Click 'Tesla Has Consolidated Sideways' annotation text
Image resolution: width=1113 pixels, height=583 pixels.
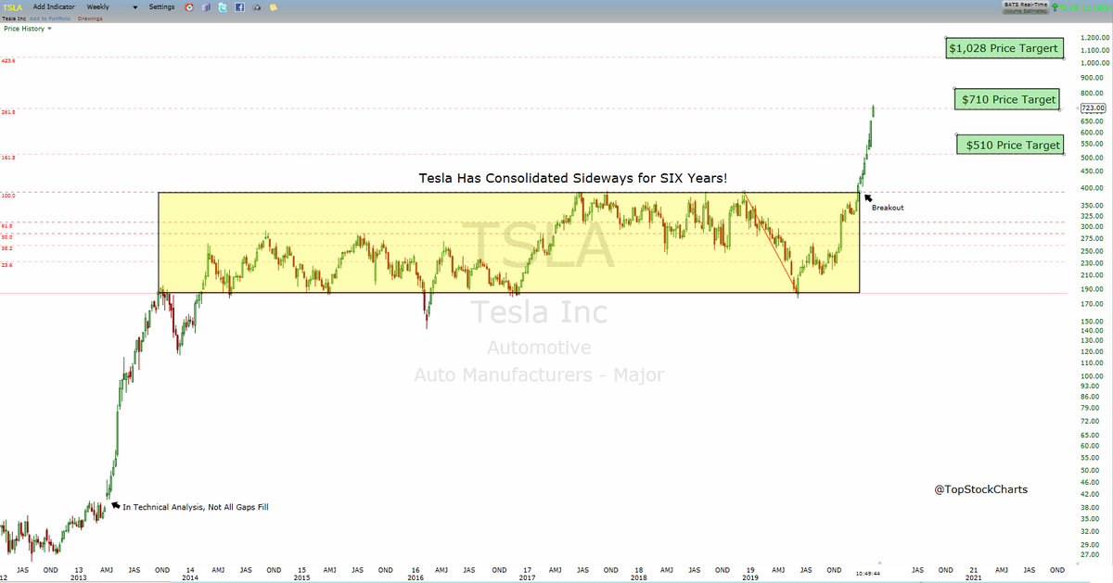click(x=575, y=178)
